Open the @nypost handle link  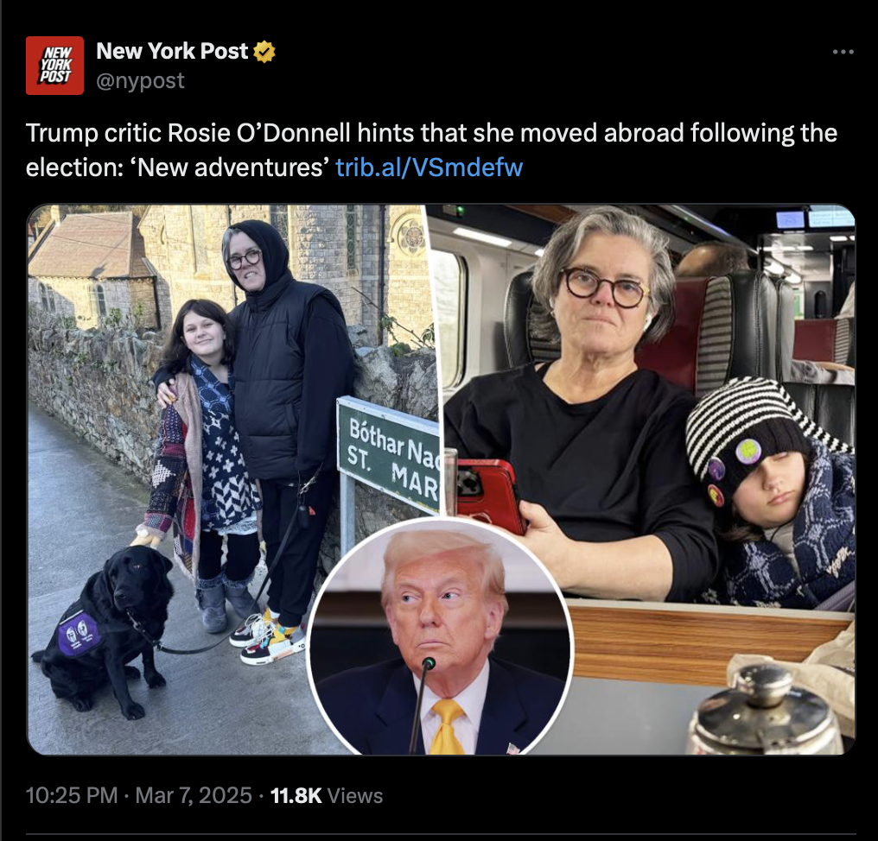point(140,81)
